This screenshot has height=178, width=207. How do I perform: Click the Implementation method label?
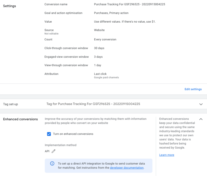tap(61, 145)
